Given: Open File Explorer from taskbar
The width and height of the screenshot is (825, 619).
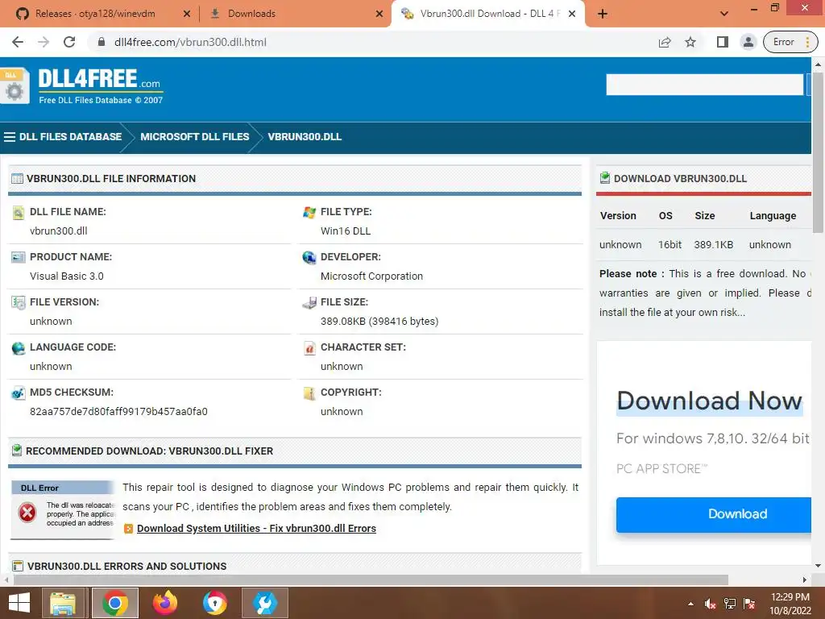Looking at the screenshot, I should tap(63, 603).
